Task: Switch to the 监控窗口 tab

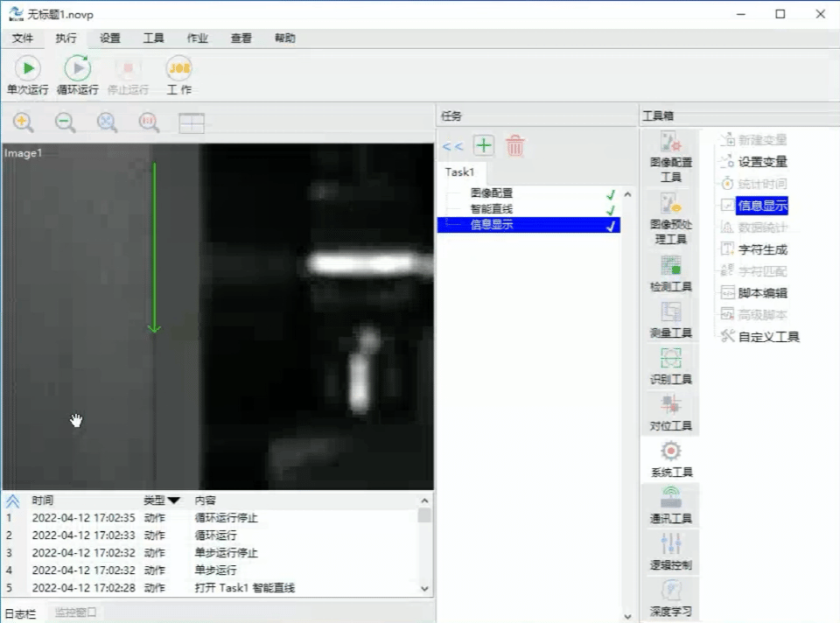Action: click(75, 613)
